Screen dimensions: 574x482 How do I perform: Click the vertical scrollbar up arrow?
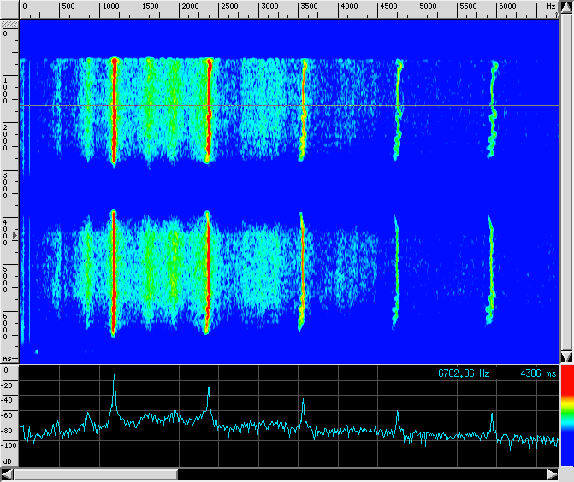pos(565,7)
